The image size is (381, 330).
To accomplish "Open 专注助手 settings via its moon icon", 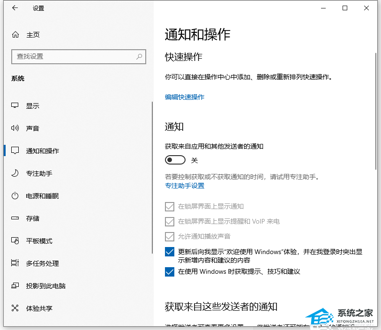I will pos(15,173).
